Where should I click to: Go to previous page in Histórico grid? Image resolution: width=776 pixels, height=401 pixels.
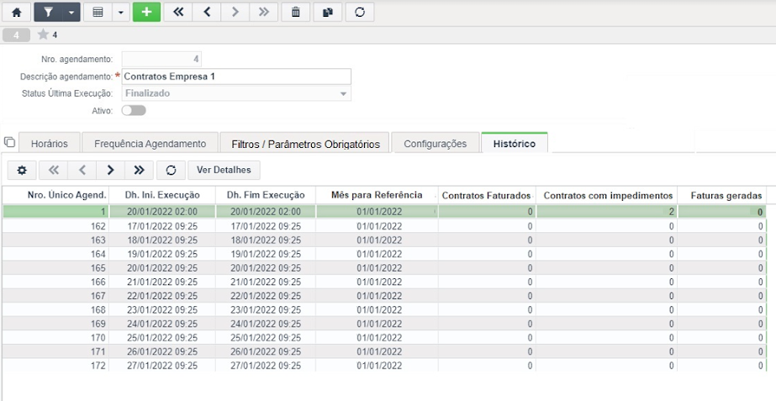(x=82, y=171)
